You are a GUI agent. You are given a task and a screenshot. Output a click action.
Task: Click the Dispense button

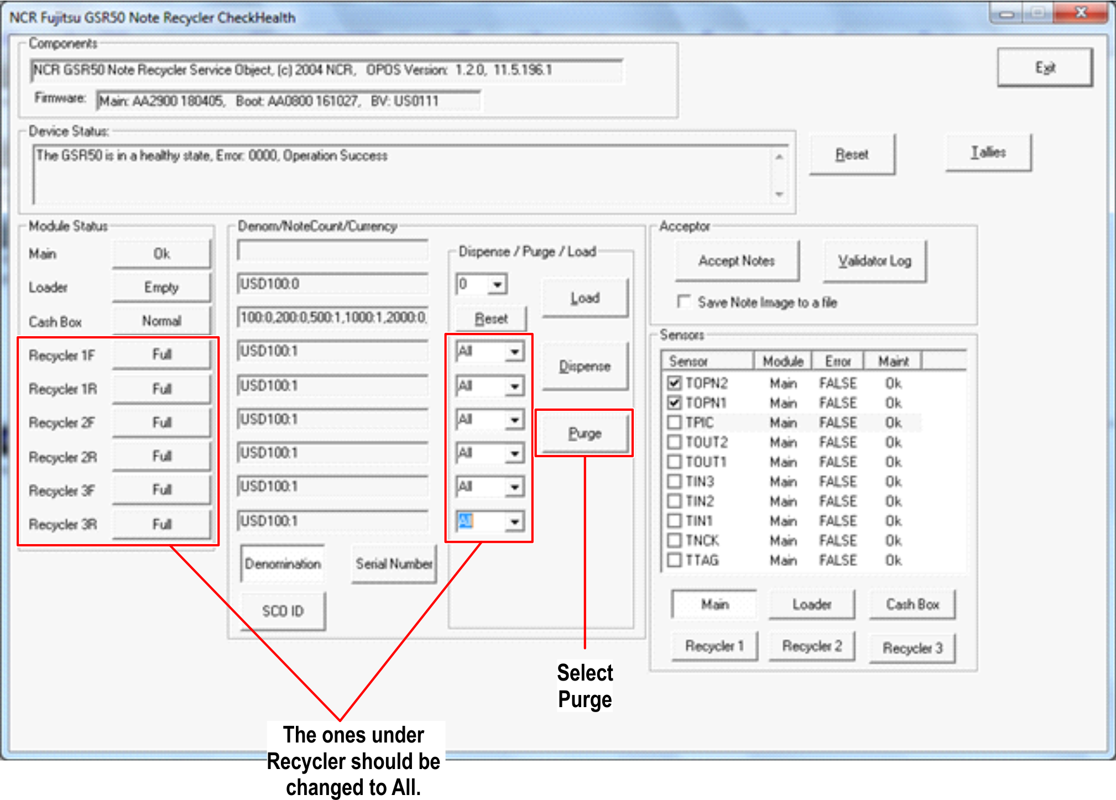(585, 367)
